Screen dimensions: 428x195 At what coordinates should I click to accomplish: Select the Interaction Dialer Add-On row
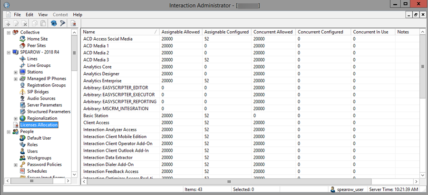[x=250, y=164]
